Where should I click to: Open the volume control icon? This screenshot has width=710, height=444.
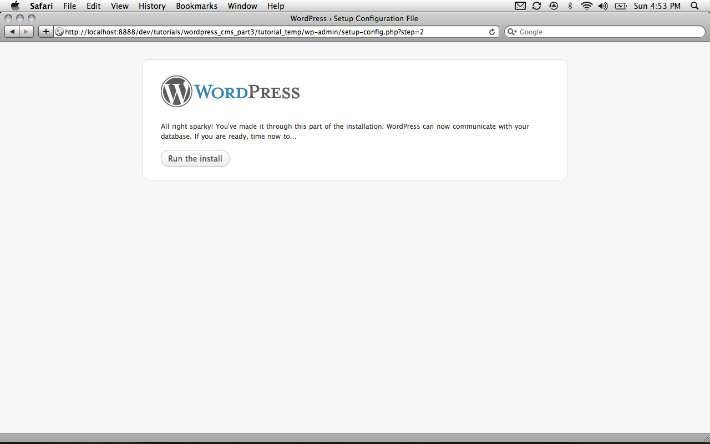click(603, 6)
